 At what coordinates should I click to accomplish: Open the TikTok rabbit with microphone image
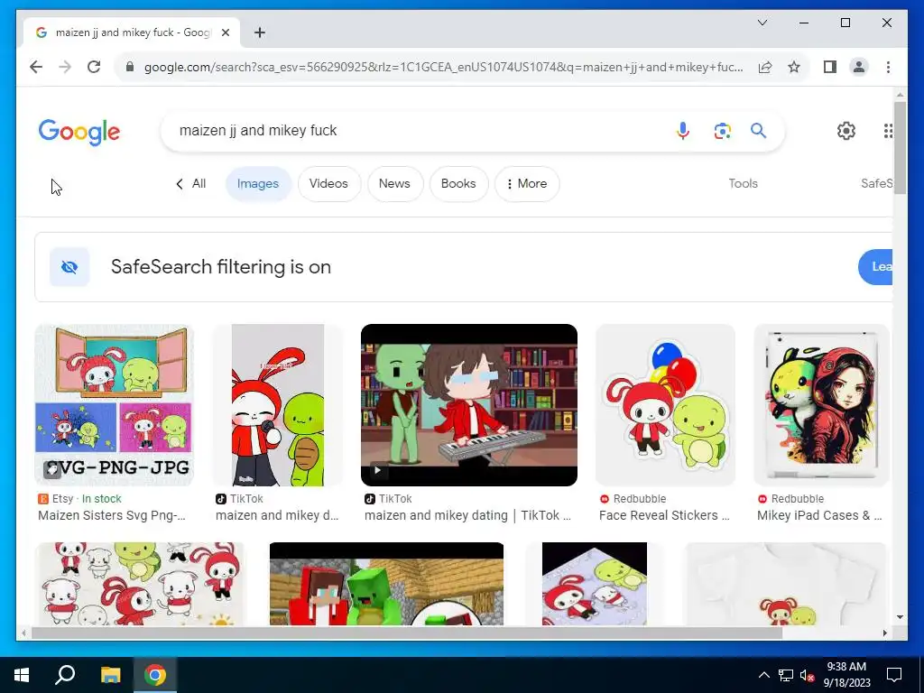278,405
